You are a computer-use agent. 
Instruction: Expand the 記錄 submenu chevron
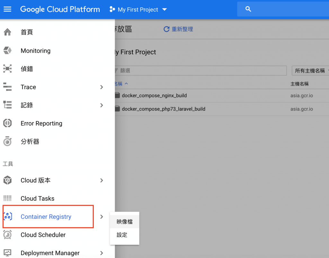(102, 105)
